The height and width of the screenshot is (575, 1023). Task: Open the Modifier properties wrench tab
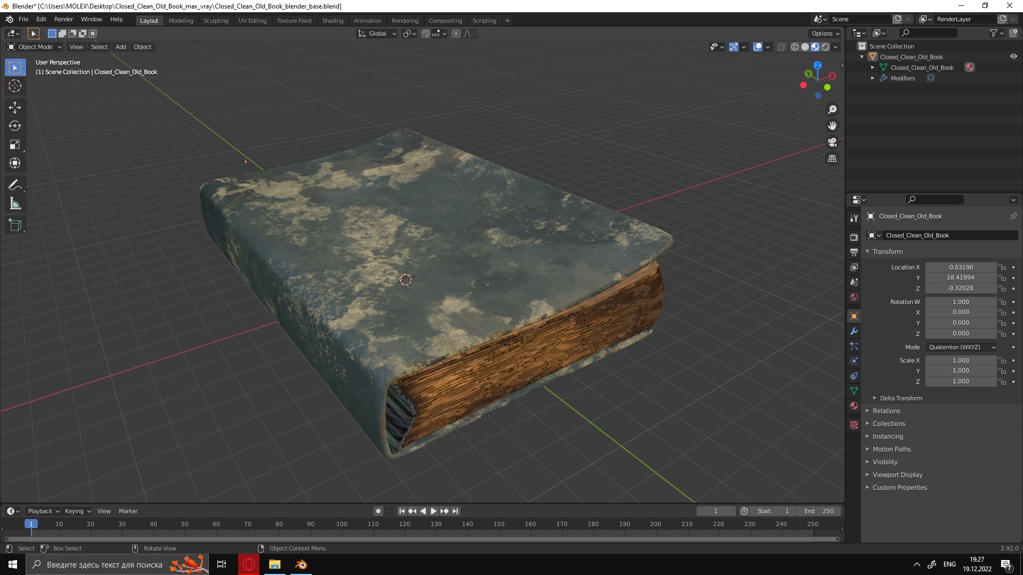click(854, 331)
